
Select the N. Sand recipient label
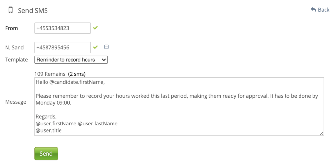pos(14,48)
